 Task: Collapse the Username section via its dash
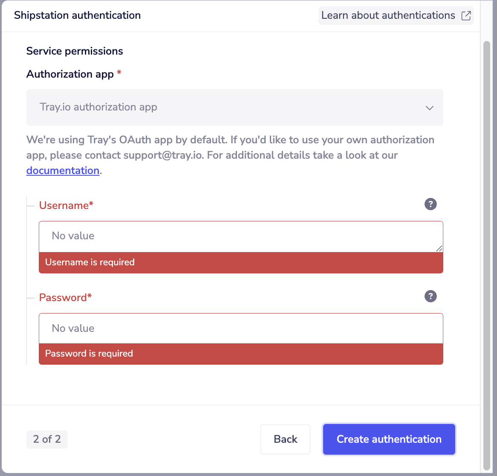30,205
